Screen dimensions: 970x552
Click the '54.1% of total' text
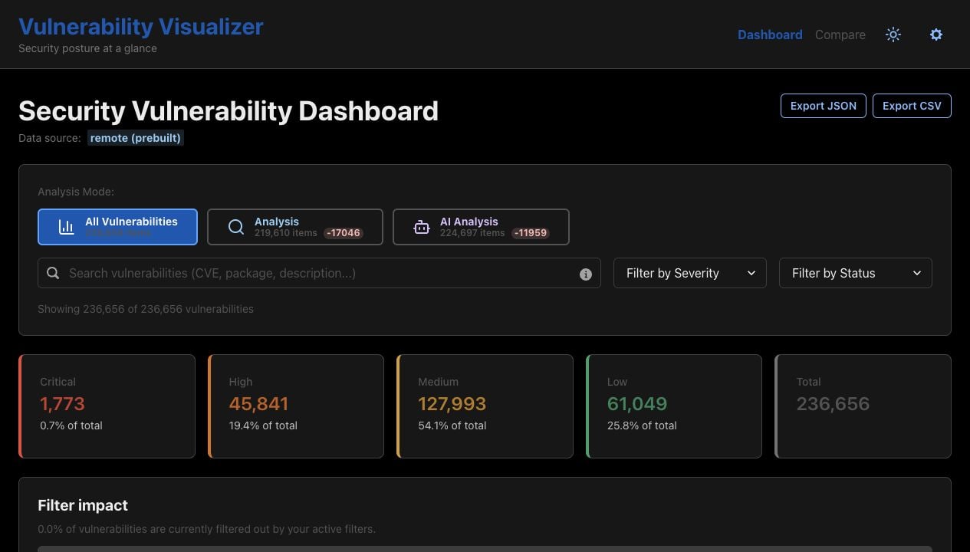[x=452, y=426]
